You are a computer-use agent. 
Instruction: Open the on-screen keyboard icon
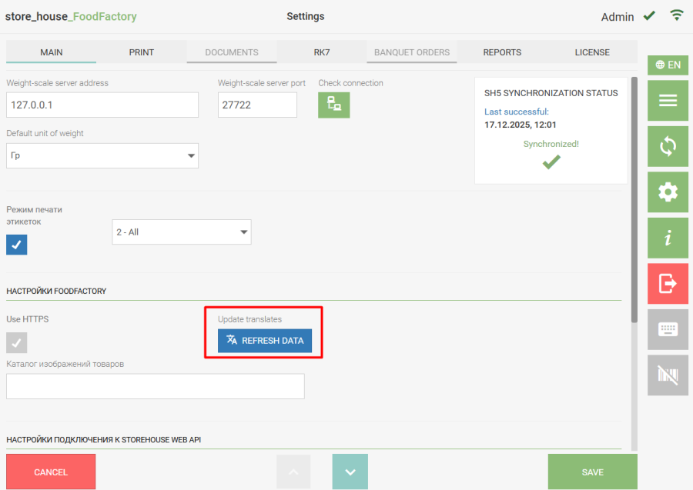coord(668,329)
